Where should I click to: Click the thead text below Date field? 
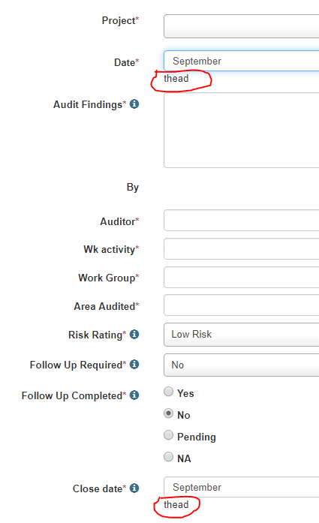176,78
